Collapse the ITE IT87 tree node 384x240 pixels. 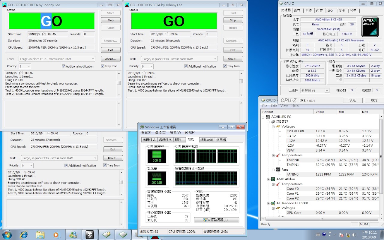pos(268,121)
